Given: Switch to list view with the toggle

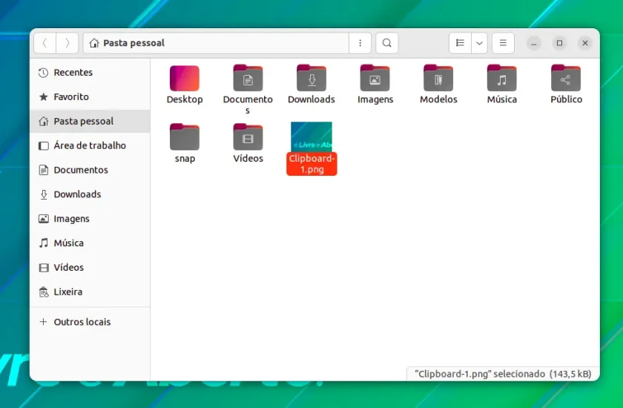Looking at the screenshot, I should pos(460,43).
